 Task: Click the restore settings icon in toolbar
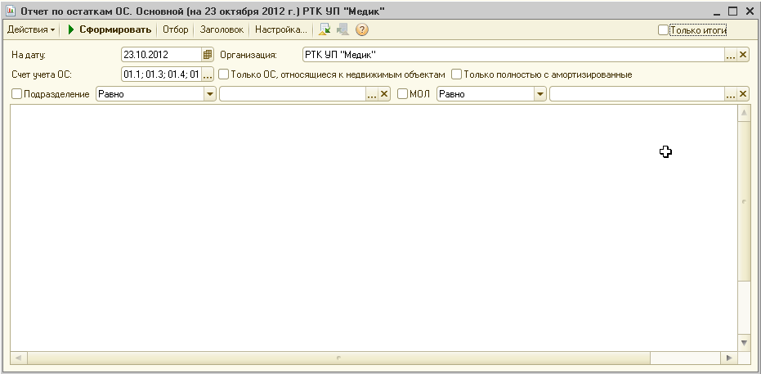point(325,30)
